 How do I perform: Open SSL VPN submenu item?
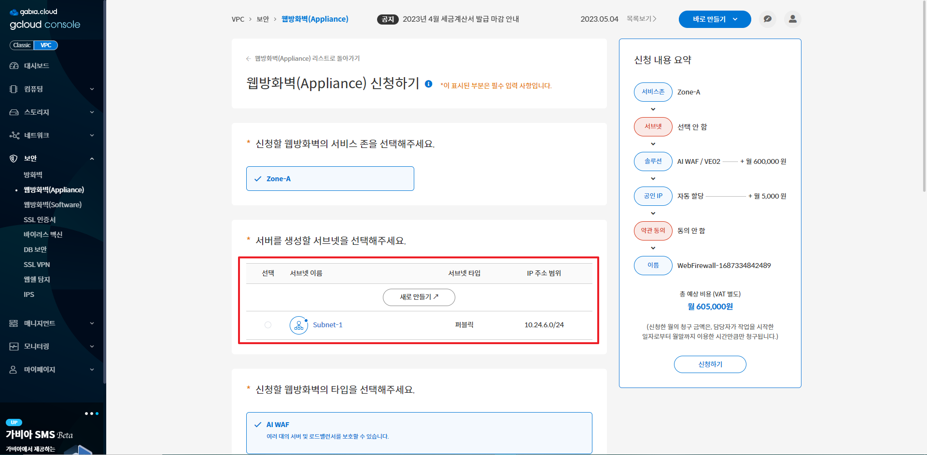37,264
